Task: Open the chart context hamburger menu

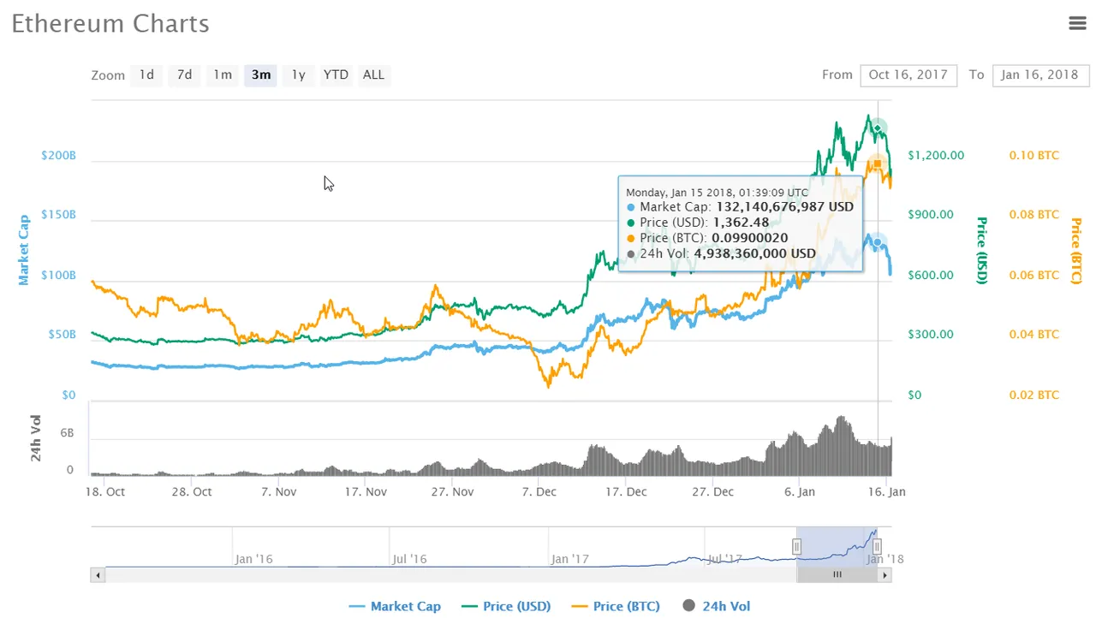Action: pyautogui.click(x=1077, y=24)
